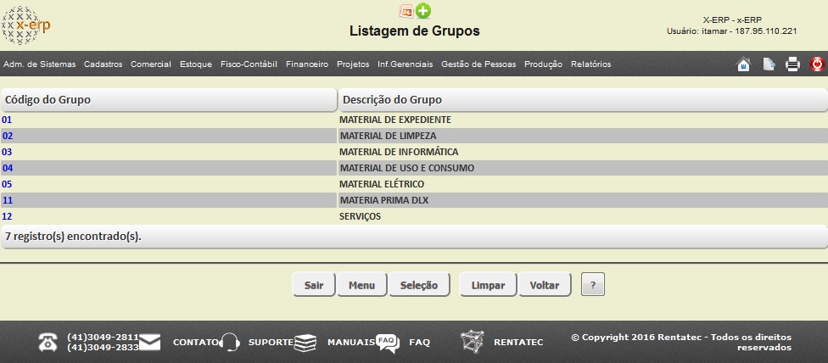Click the Listagem de Grupos title
Screen dimensions: 828x363
(x=415, y=31)
